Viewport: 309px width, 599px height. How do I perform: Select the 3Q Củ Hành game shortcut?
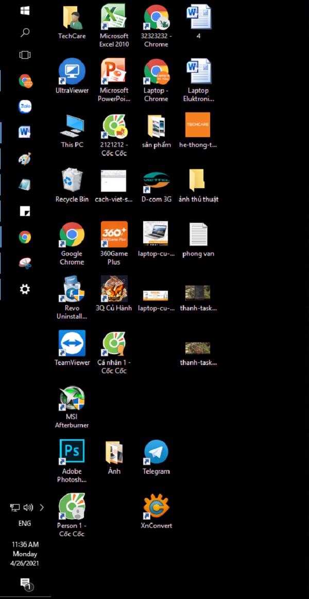[114, 293]
